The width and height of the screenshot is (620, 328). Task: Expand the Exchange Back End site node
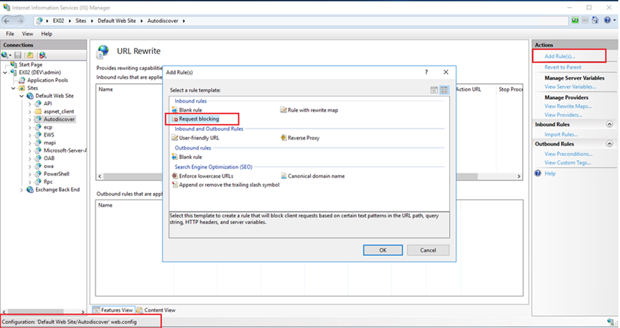point(22,189)
